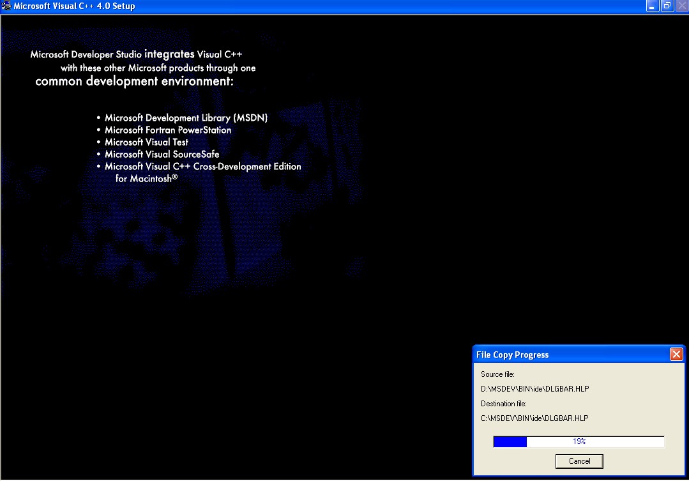Click the destination path C:\MSDEV\BIN\ide\DLGBAR.HLP
Screen dimensions: 689x481
coord(534,418)
